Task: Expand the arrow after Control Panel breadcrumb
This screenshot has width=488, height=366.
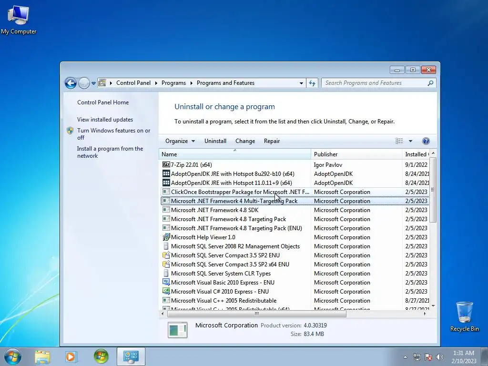Action: tap(156, 83)
